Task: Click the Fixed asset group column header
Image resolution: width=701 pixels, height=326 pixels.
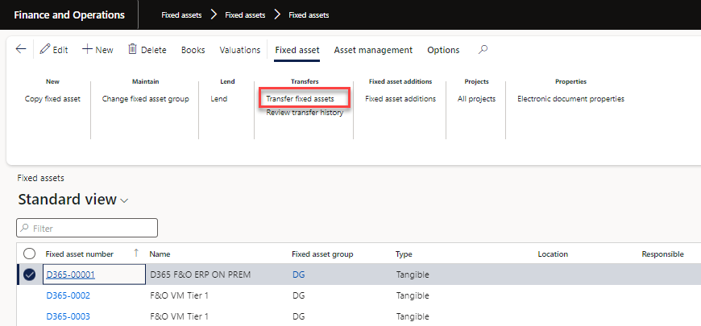Action: pyautogui.click(x=322, y=254)
